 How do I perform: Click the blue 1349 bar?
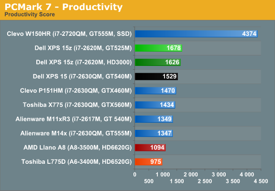154,119
